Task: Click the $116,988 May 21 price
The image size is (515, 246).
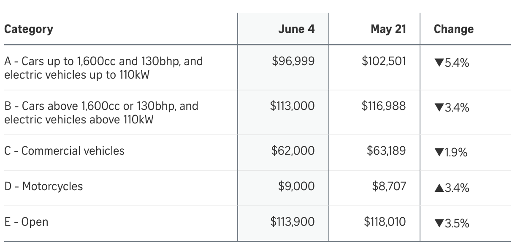Action: [x=383, y=106]
